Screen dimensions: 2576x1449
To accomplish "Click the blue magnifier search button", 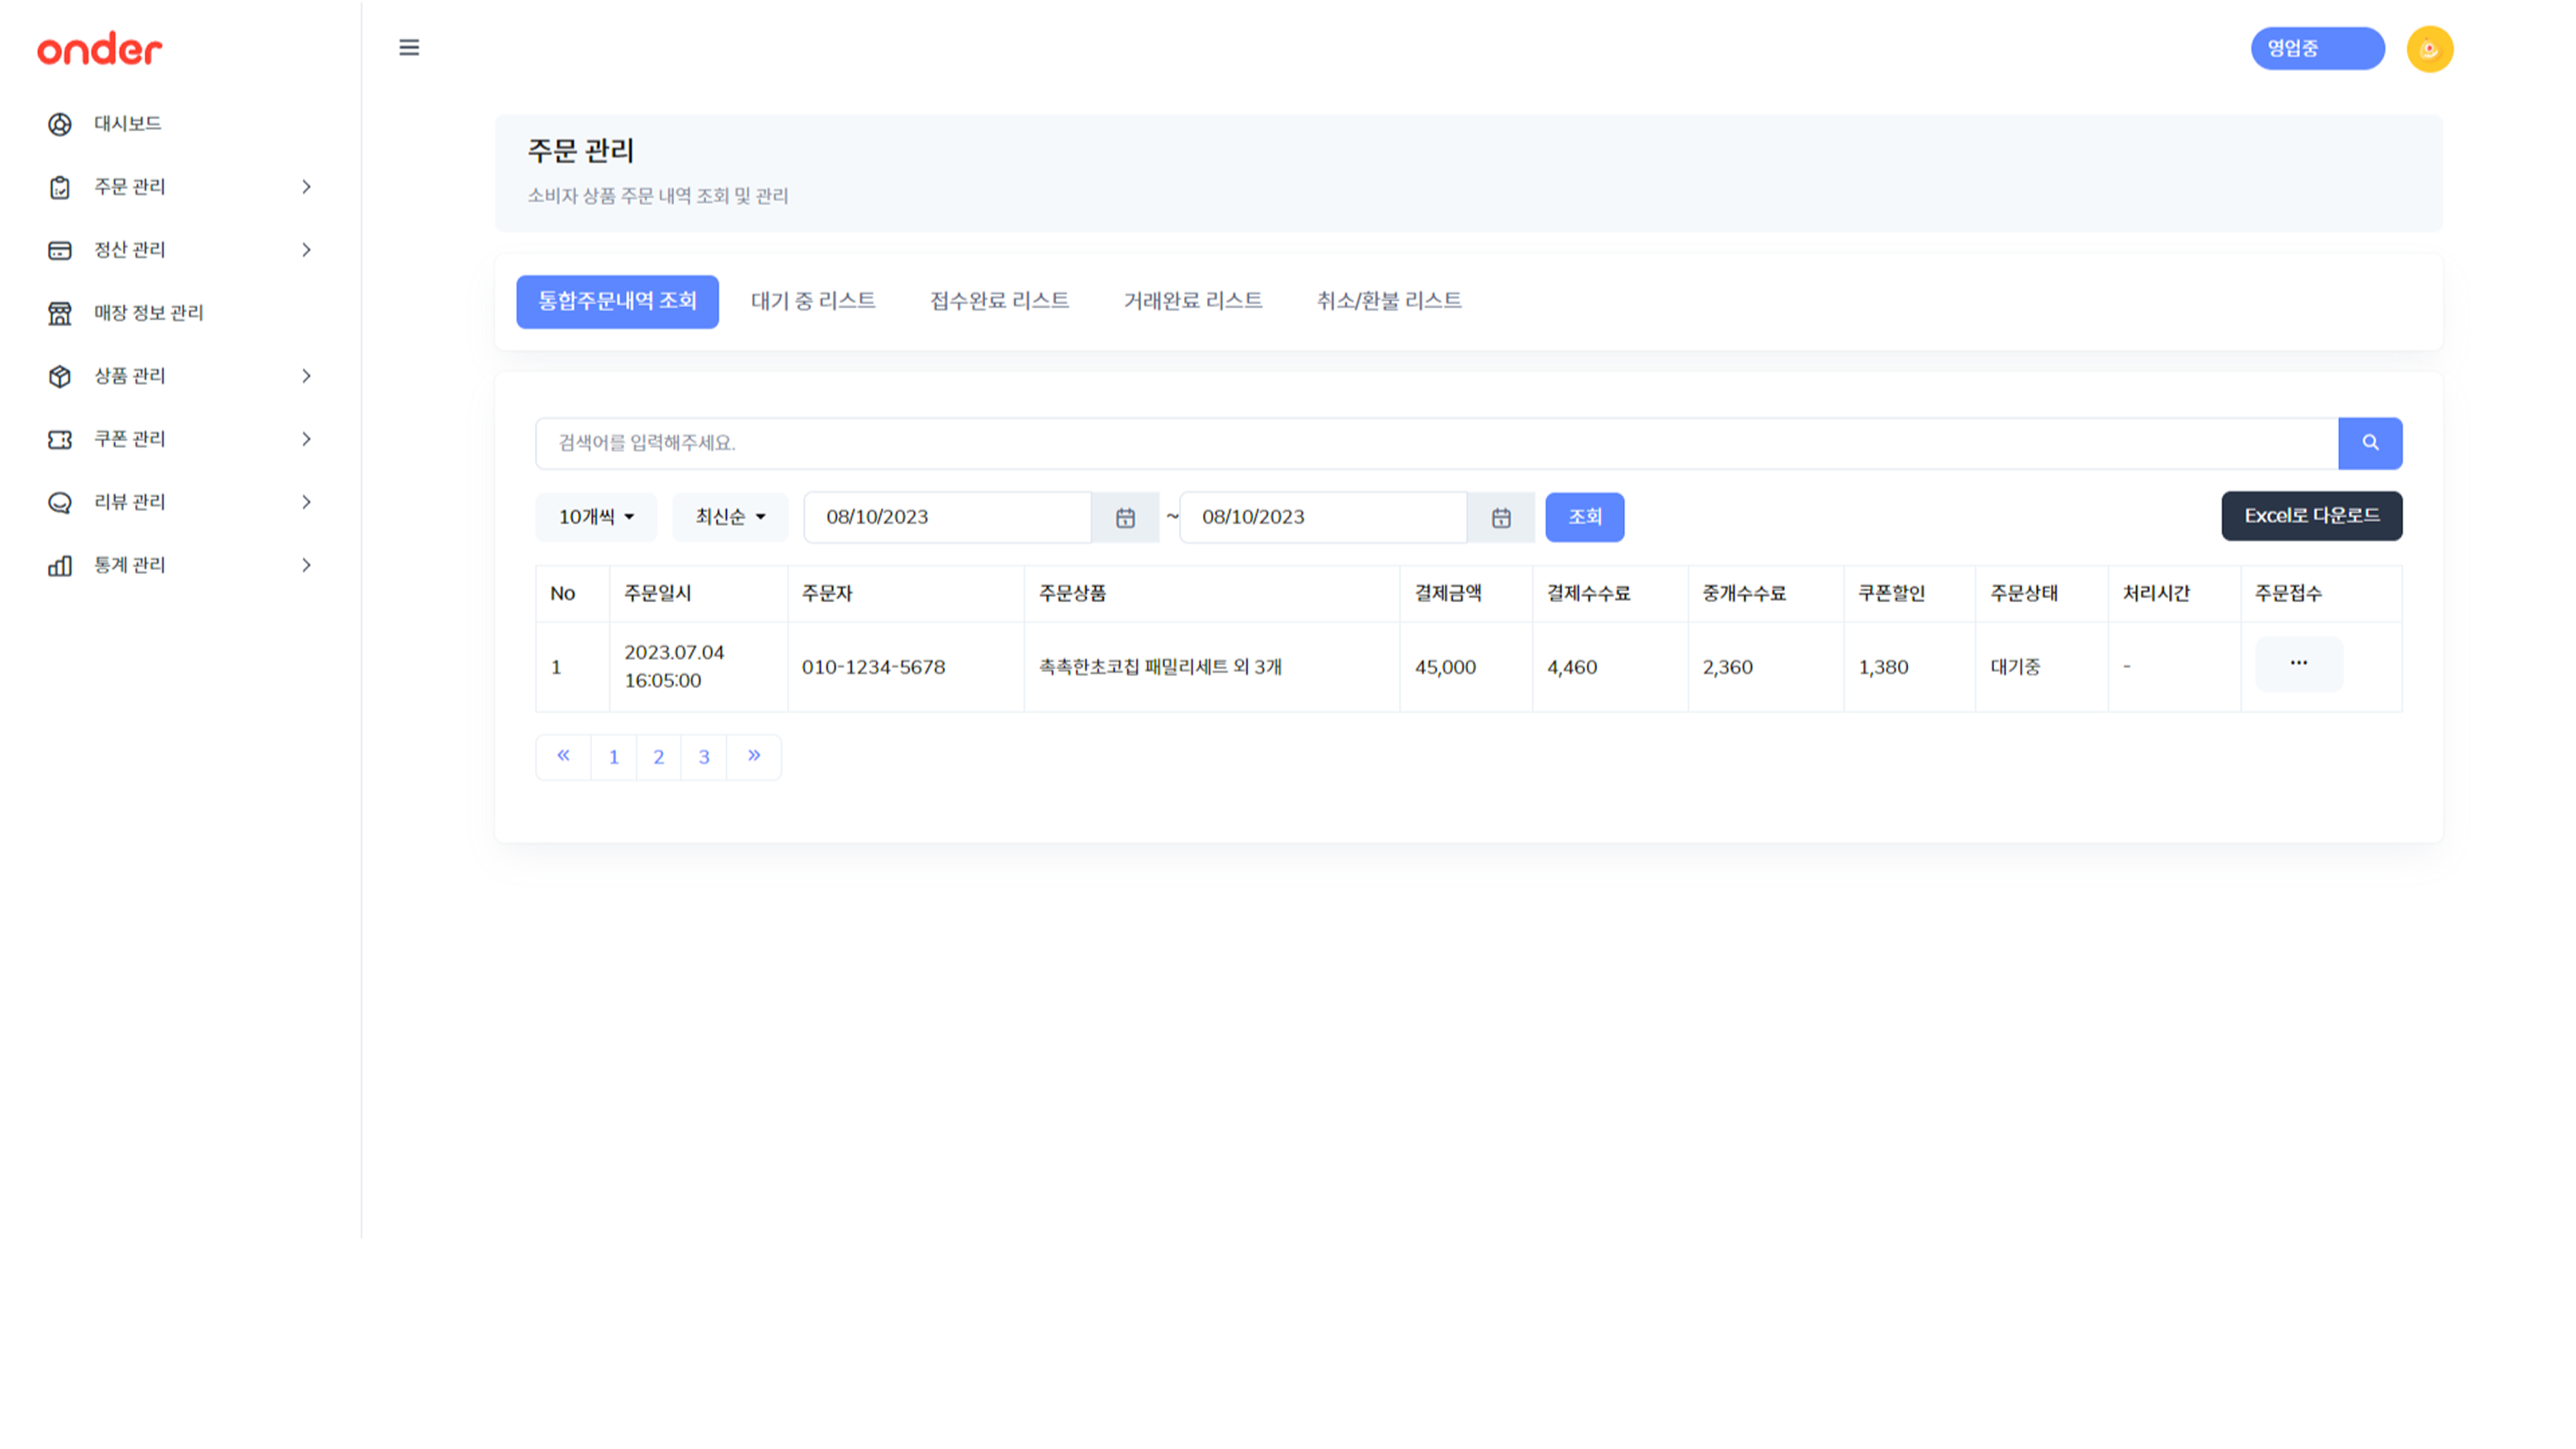I will point(2370,443).
